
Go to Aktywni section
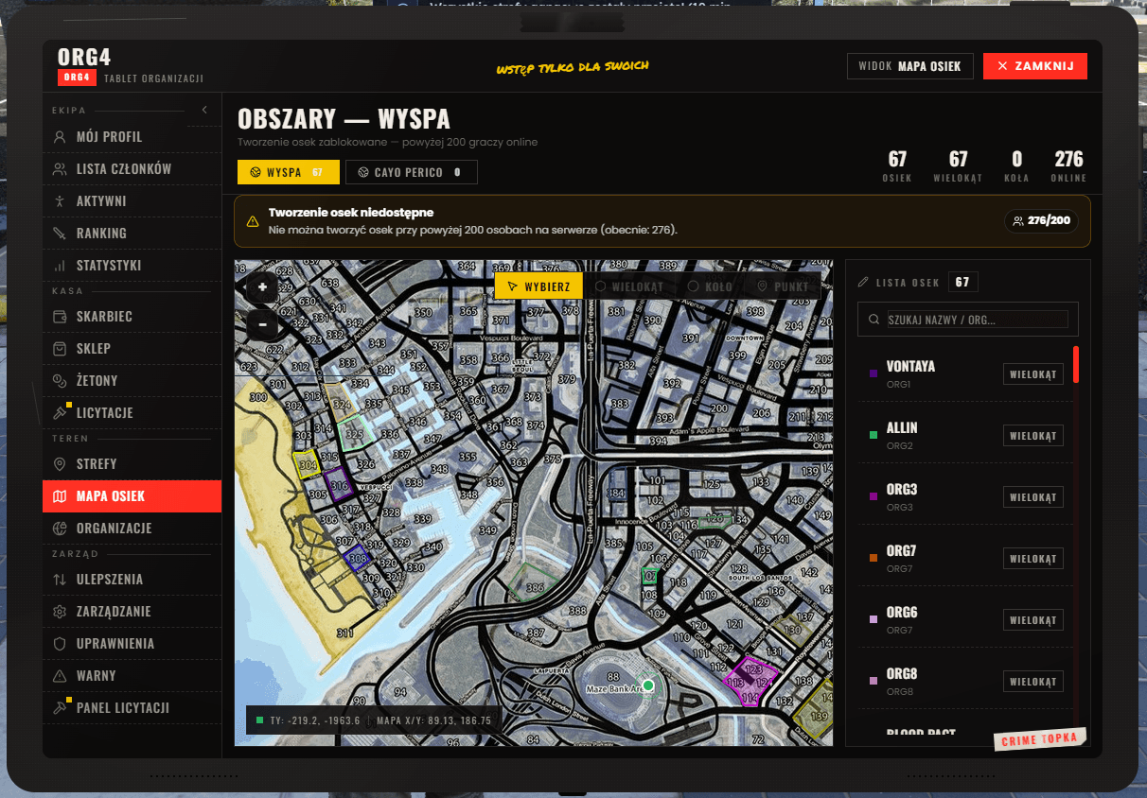tap(132, 201)
